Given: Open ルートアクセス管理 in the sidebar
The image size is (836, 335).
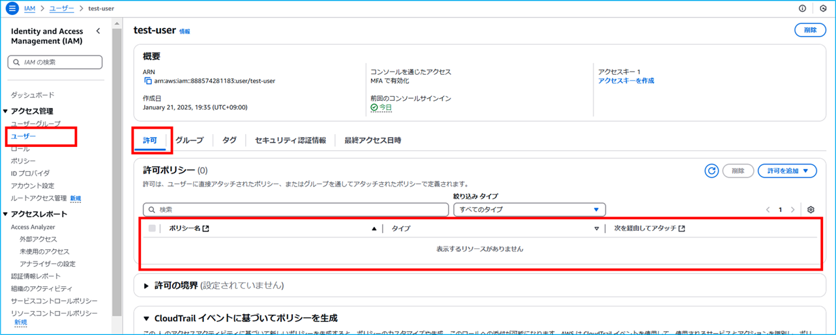Looking at the screenshot, I should [38, 198].
